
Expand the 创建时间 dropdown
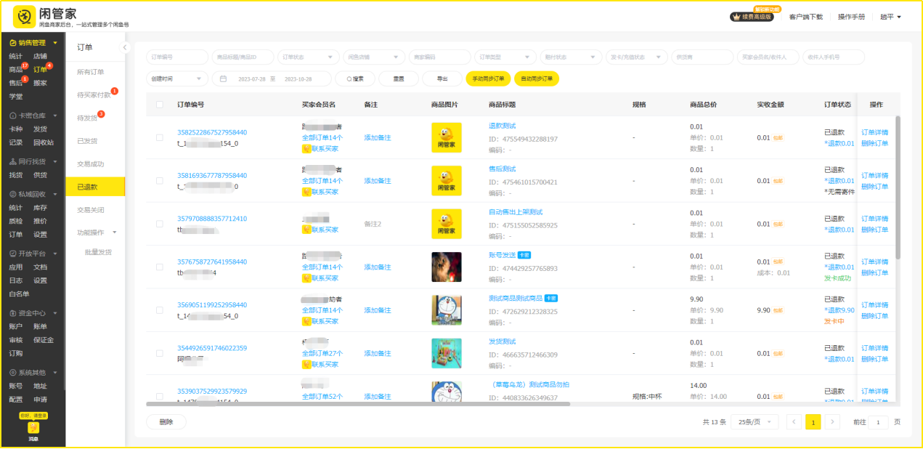click(177, 78)
